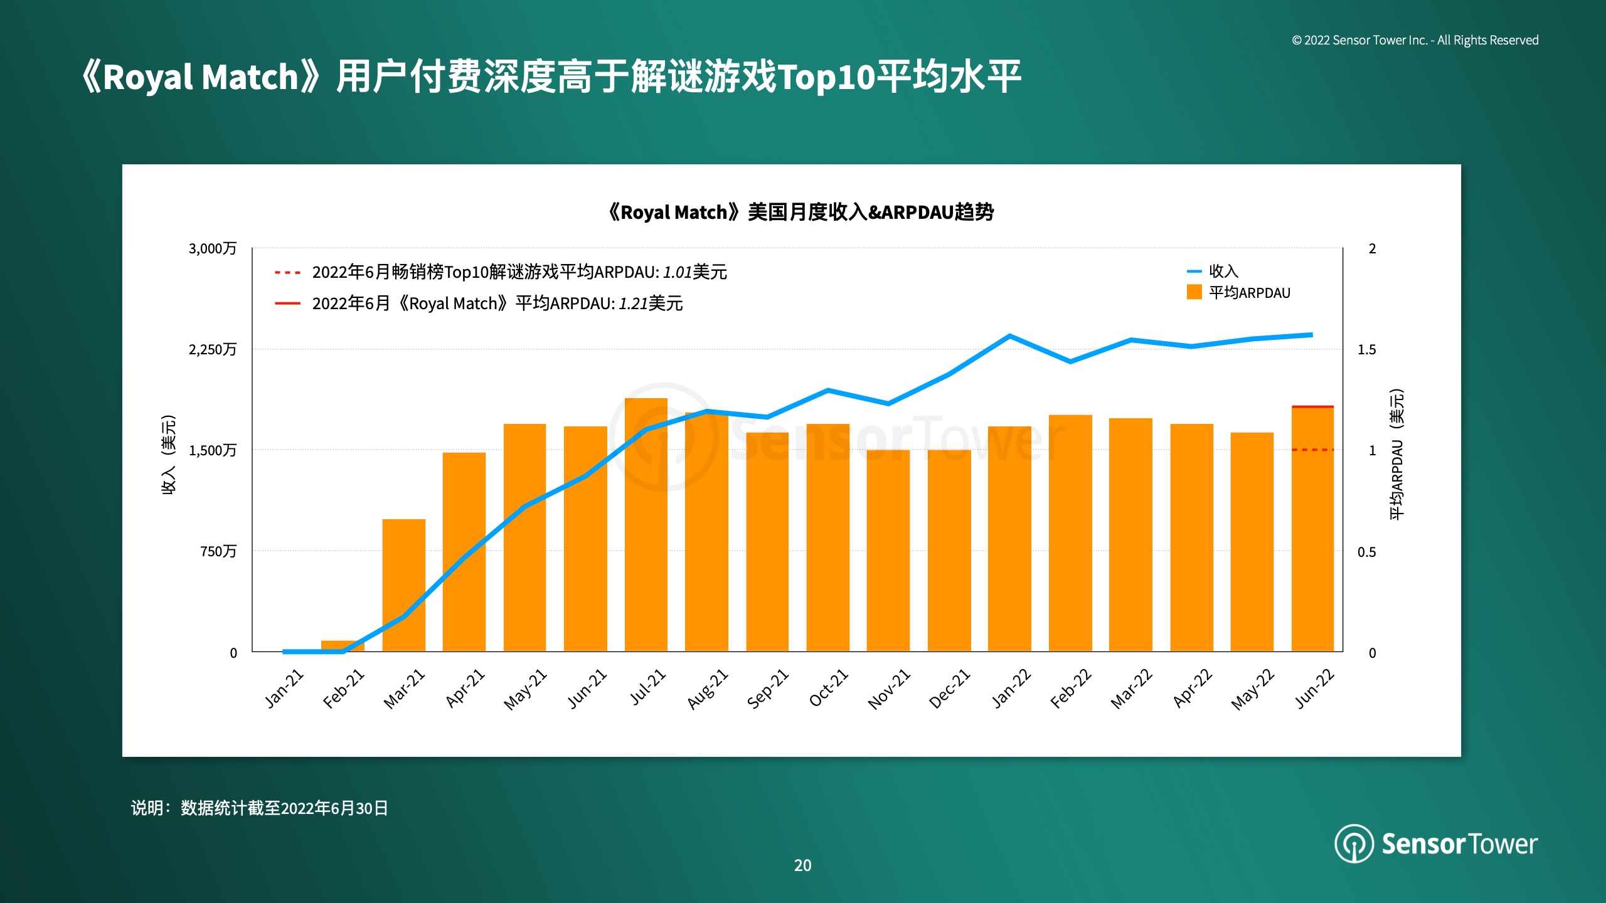Click the Nov-21 orange ARPDAU bar

click(x=888, y=551)
